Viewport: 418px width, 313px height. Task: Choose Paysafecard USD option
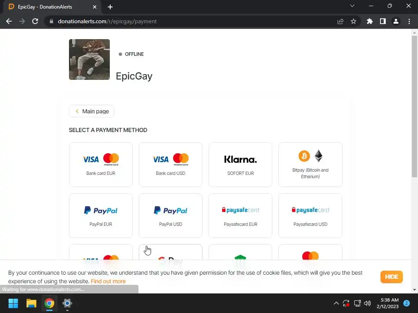tap(310, 216)
